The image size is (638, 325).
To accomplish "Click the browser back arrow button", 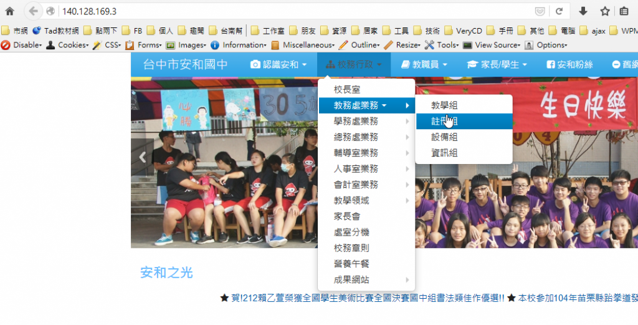I will point(34,11).
